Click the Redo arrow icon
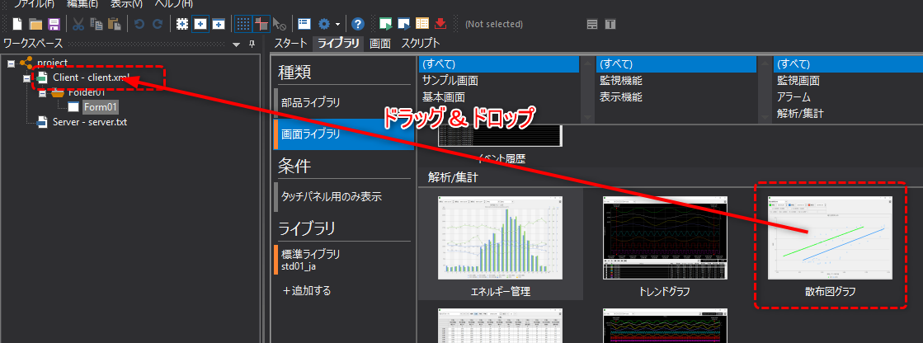 coord(158,24)
